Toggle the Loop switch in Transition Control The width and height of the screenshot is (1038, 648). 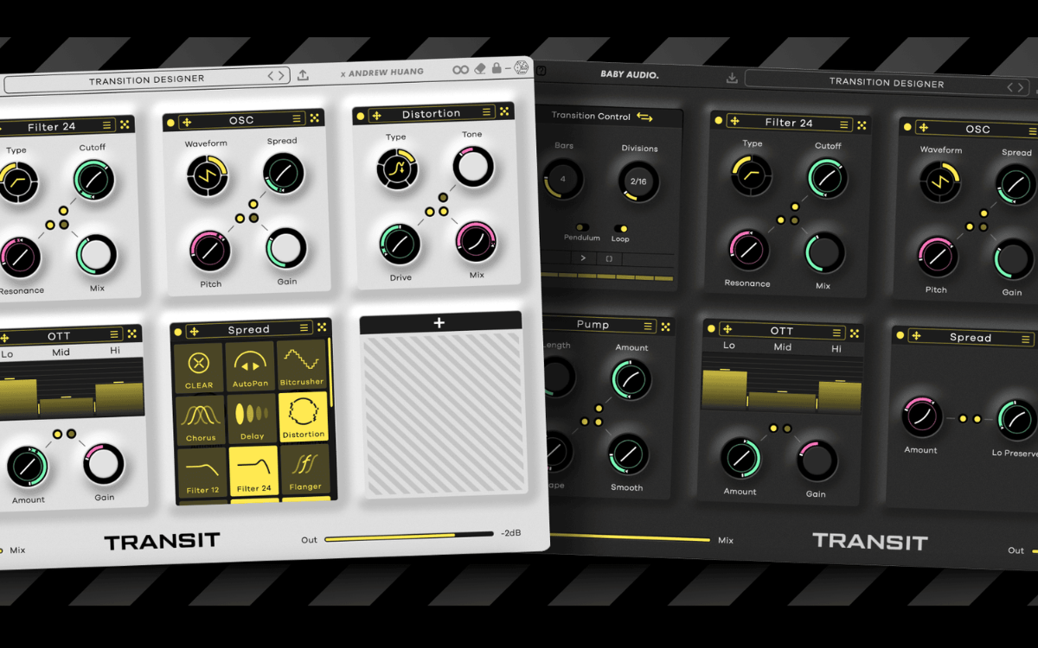[620, 229]
